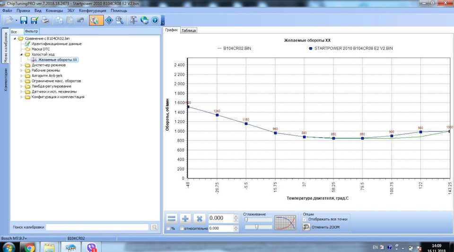The image size is (454, 252).
Task: Click the 'Поиск калибровки' search field
Action: pyautogui.click(x=97, y=227)
